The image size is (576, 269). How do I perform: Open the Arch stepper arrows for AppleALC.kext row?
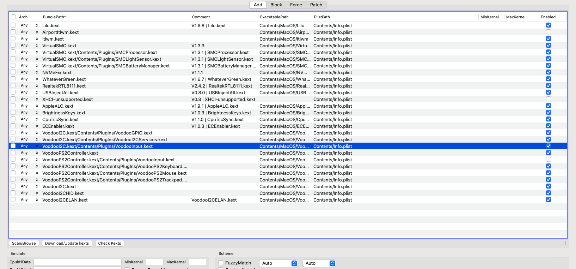37,106
